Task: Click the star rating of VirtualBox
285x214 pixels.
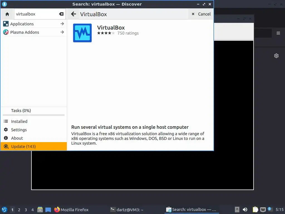Action: pyautogui.click(x=106, y=33)
